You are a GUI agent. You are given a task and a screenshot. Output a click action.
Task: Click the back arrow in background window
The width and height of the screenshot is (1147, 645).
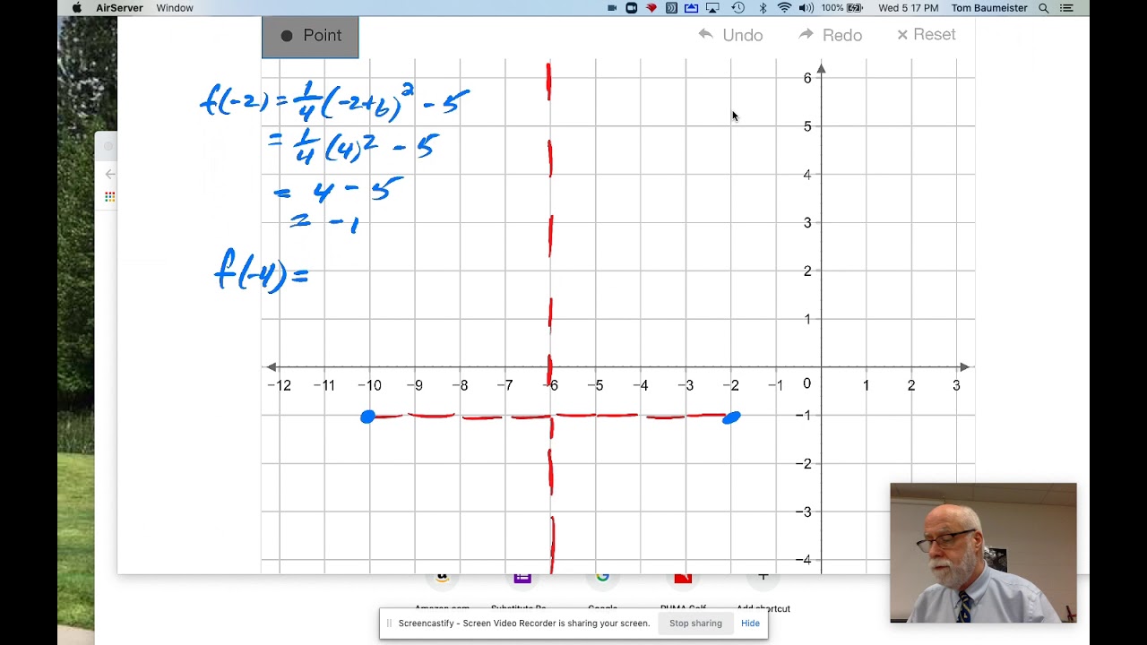110,174
